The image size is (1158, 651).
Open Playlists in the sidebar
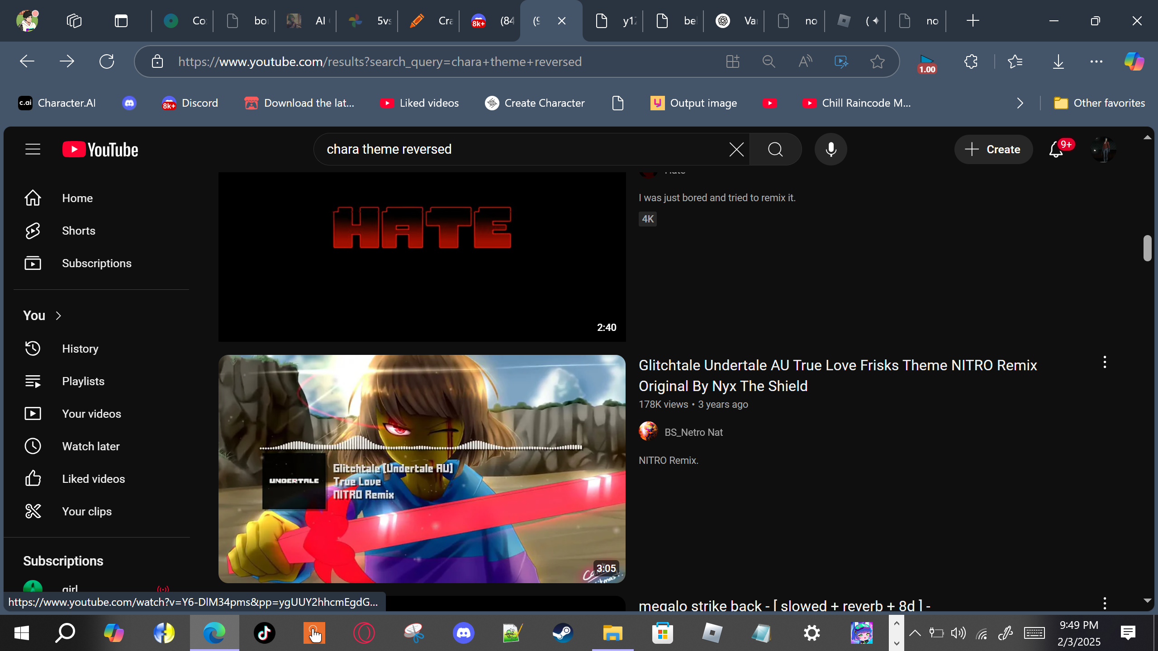tap(101, 381)
